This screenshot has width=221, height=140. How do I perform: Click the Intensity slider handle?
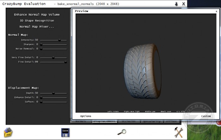point(59,40)
